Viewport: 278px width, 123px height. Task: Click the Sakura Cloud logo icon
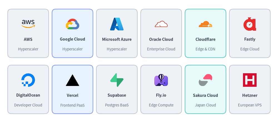(x=205, y=80)
